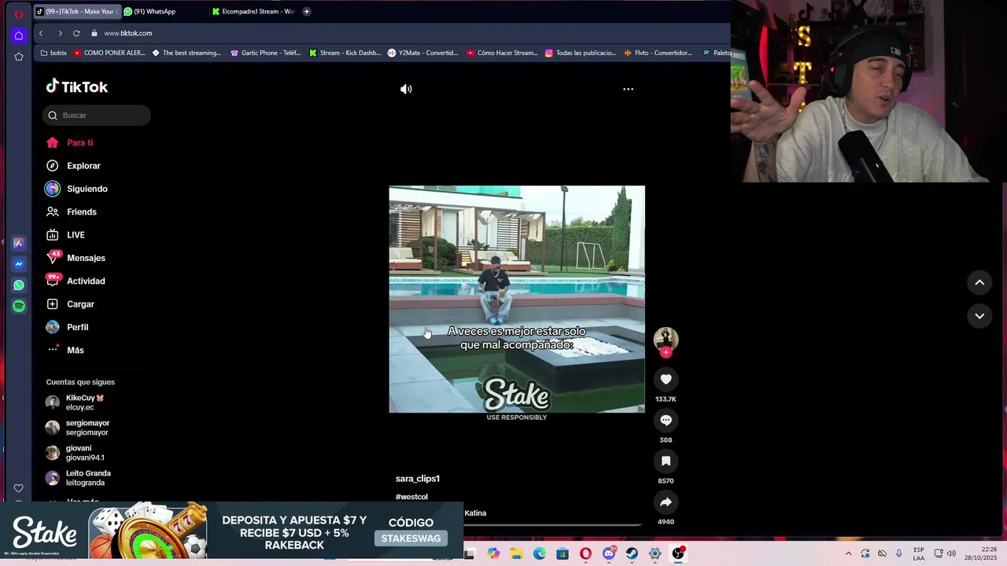Open WhatsApp in the Opera sidebar
Viewport: 1007px width, 566px height.
[19, 285]
